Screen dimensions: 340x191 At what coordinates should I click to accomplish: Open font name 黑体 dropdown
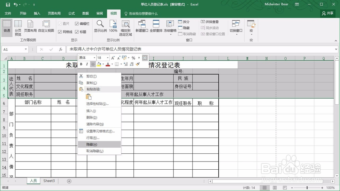pyautogui.click(x=94, y=58)
